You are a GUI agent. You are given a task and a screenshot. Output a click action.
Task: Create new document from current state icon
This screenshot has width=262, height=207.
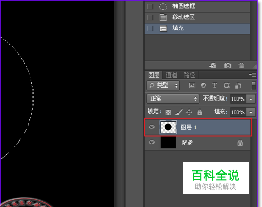coord(213,66)
